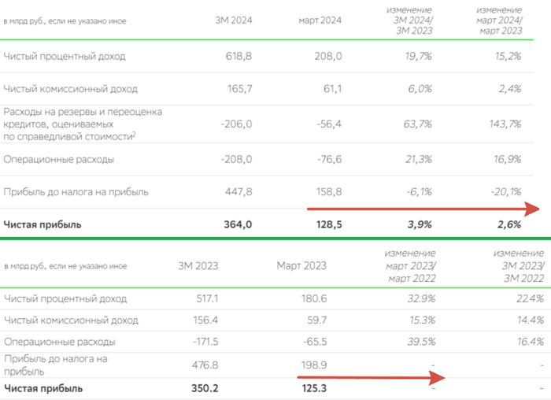The width and height of the screenshot is (551, 400).
Task: Select the 39.5% operating expenses change
Action: [420, 342]
